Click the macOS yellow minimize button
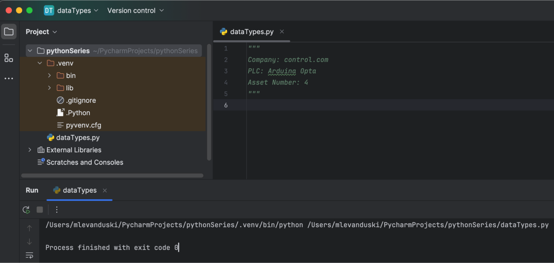 [19, 11]
